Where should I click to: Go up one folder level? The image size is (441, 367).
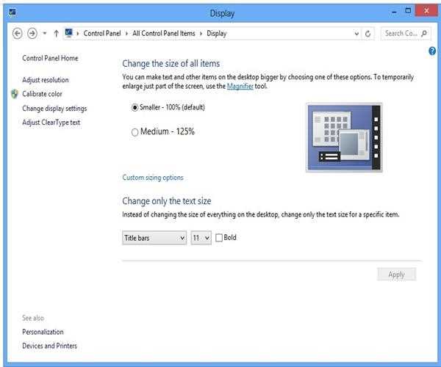pos(56,33)
